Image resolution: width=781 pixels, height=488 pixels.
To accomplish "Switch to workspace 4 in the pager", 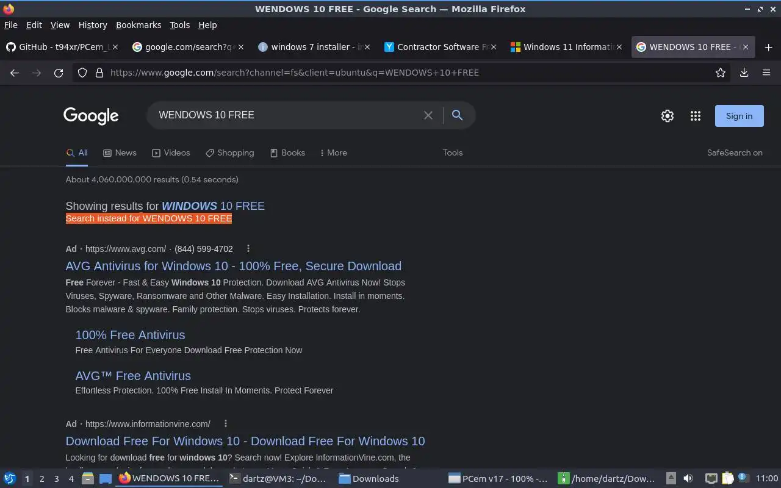I will click(71, 479).
